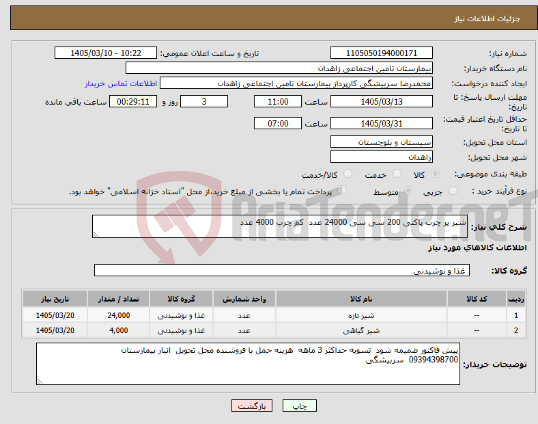Click the need date of شیر گیاهی row
This screenshot has height=424, width=538.
pos(55,330)
